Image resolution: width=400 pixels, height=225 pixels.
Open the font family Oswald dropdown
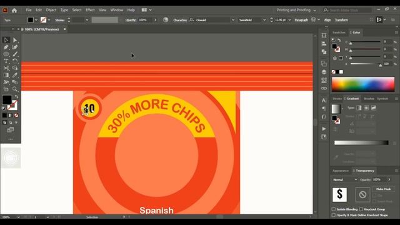[x=232, y=20]
